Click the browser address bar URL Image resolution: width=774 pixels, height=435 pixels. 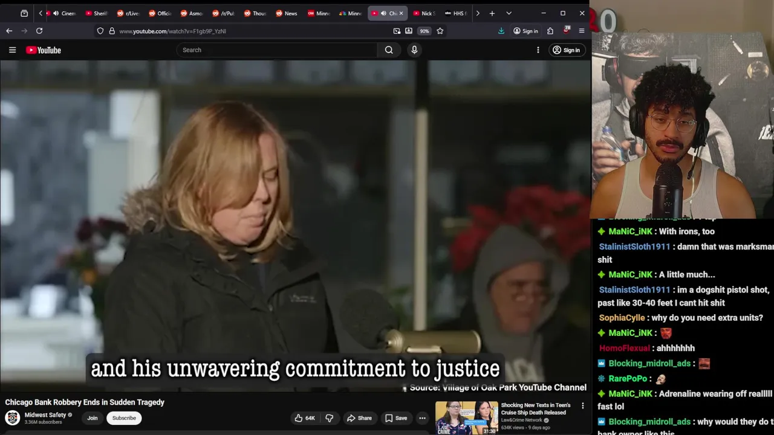coord(172,31)
